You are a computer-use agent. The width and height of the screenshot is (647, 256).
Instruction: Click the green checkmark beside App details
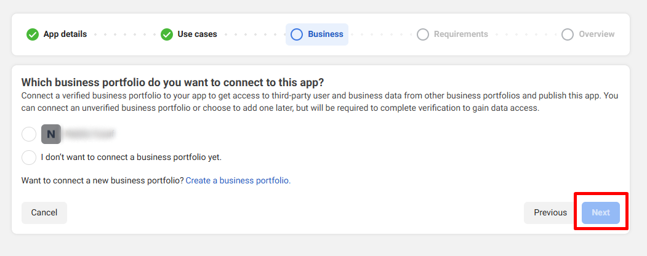33,34
